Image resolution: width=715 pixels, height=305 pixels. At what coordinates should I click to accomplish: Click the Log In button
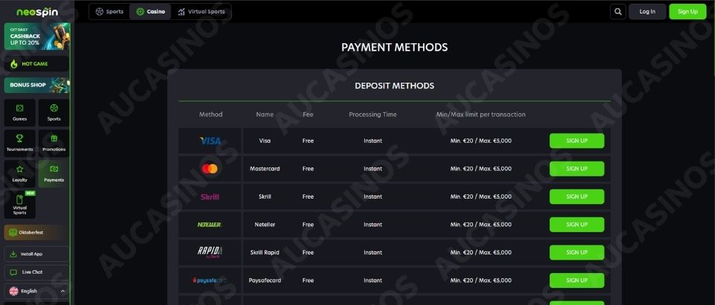click(x=647, y=12)
